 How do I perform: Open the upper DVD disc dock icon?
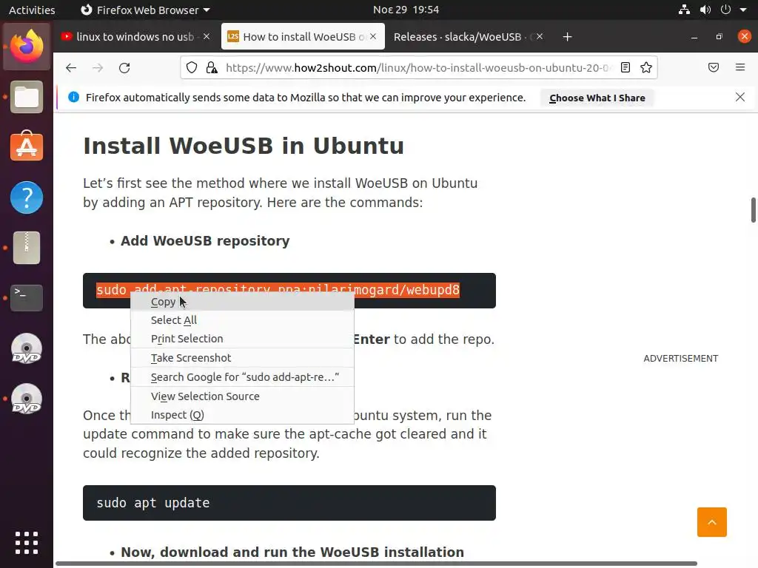click(x=27, y=349)
